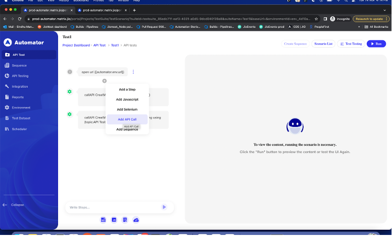The image size is (392, 236).
Task: Choose Add Sequence from menu
Action: (127, 129)
